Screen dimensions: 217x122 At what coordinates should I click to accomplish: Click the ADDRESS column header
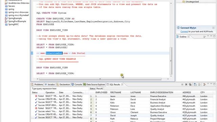click(x=186, y=93)
